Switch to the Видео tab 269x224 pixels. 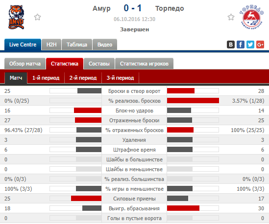(105, 45)
